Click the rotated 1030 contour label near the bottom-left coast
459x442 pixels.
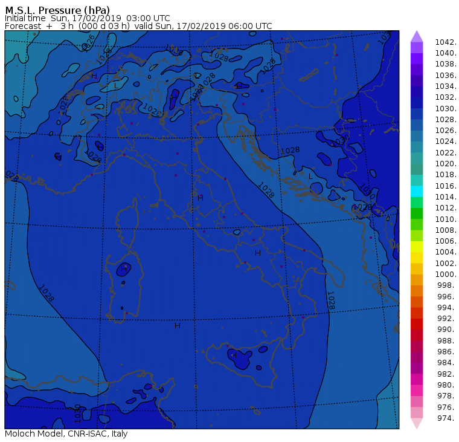click(x=77, y=414)
